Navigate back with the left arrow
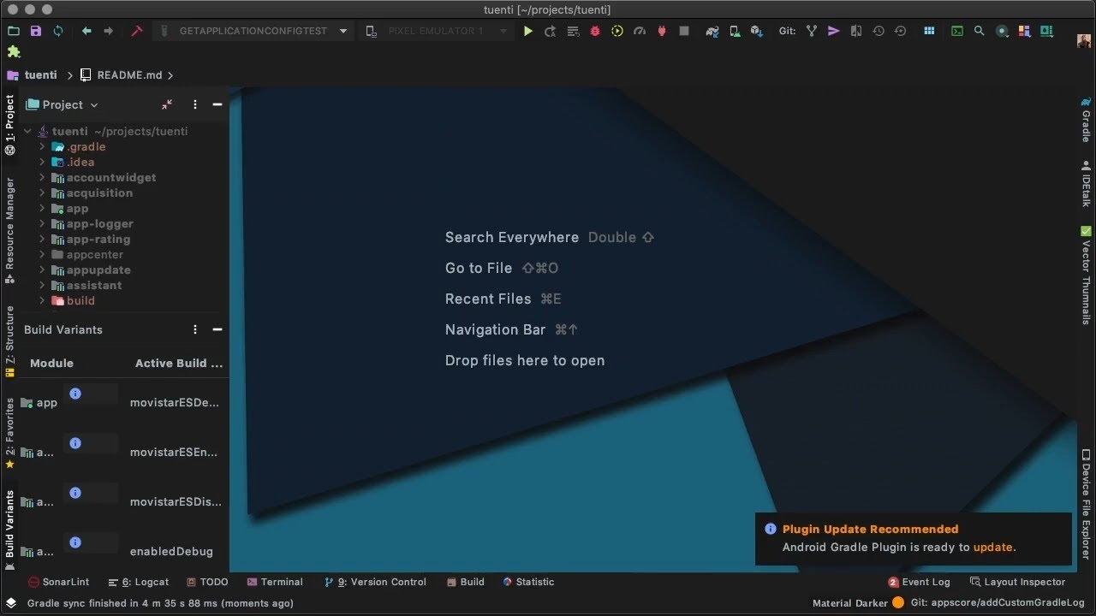The image size is (1096, 616). [x=86, y=31]
